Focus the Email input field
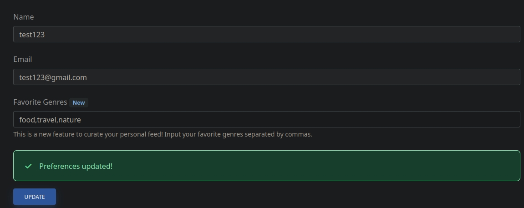Viewport: 524px width, 208px height. click(x=266, y=77)
